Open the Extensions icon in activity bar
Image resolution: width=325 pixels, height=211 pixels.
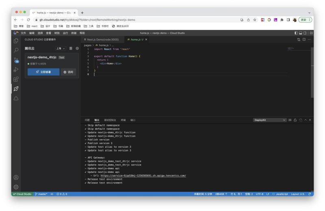[x=16, y=79]
